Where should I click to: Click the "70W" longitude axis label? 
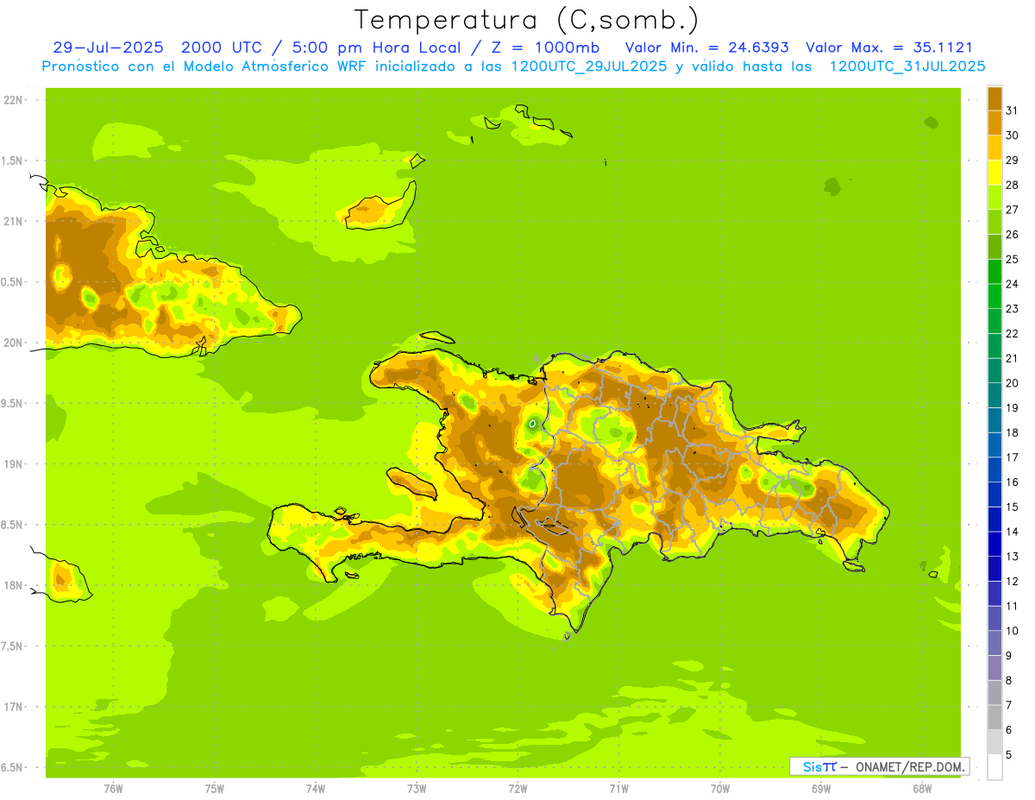[720, 789]
